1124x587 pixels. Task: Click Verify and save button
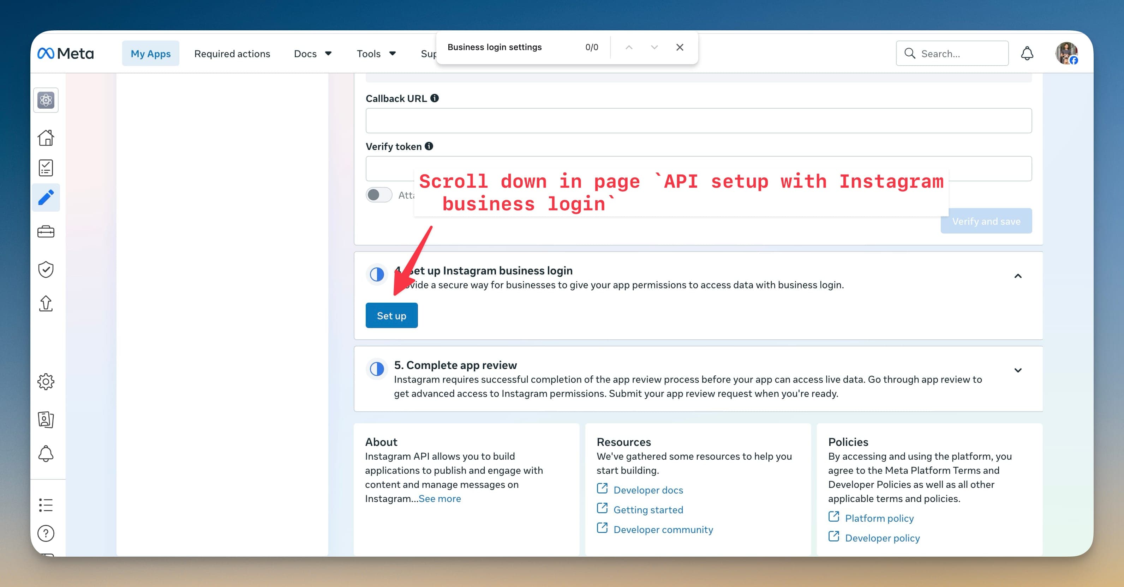tap(986, 221)
